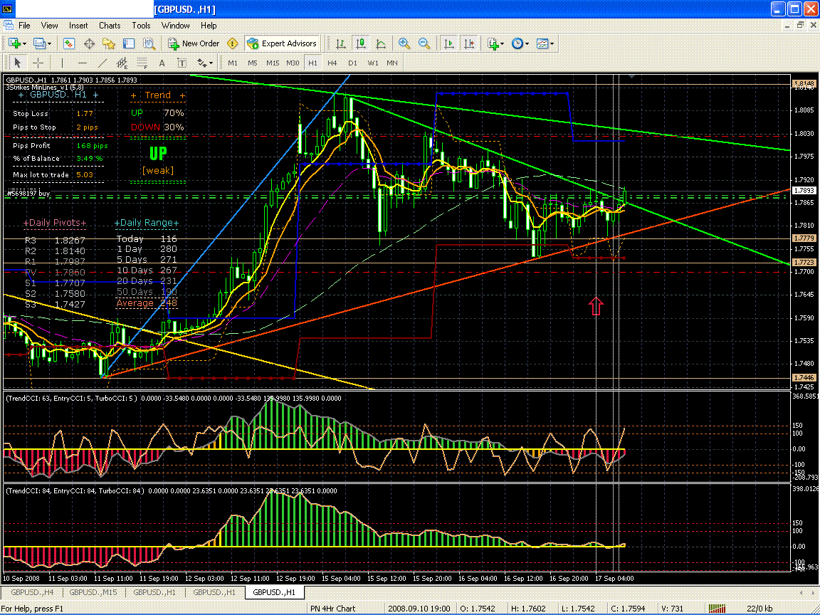Toggle the Expert Advisors button
Image resolution: width=820 pixels, height=615 pixels.
(282, 44)
